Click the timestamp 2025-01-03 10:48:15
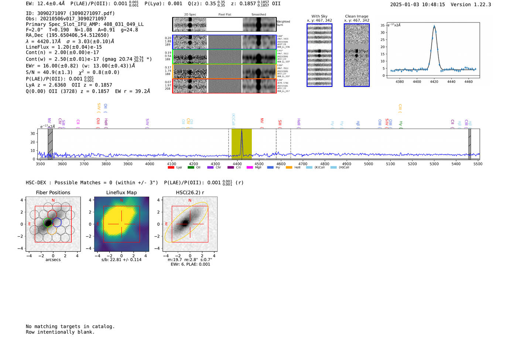Viewport: 517px width, 352px height. 418,5
